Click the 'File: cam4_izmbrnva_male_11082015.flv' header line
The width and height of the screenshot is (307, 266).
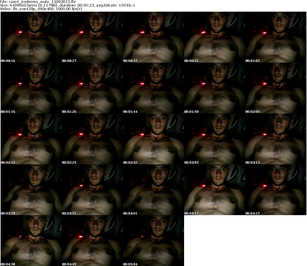click(x=38, y=2)
